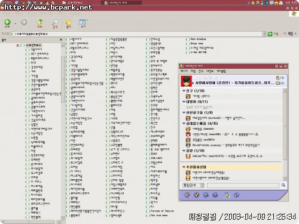Image resolution: width=299 pixels, height=224 pixels.
Task: Toggle the Folders pane toolbar button
Action: pos(68,23)
